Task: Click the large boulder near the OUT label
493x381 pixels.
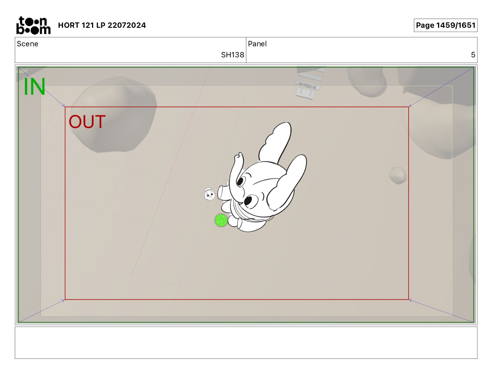Action: 114,115
